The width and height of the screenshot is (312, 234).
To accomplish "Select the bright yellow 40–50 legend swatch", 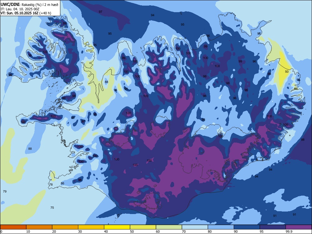I will pyautogui.click(x=117, y=227).
